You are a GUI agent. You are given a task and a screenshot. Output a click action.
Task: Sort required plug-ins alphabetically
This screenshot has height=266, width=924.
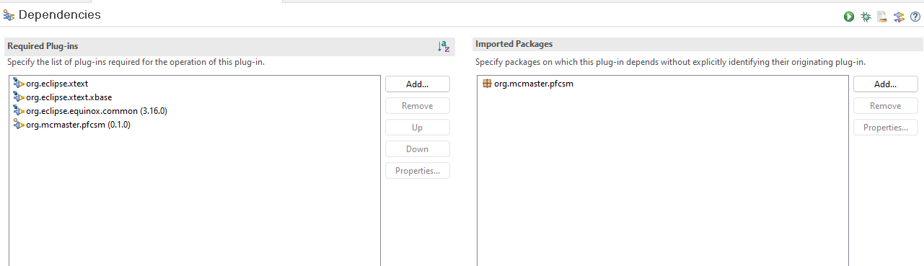[444, 46]
